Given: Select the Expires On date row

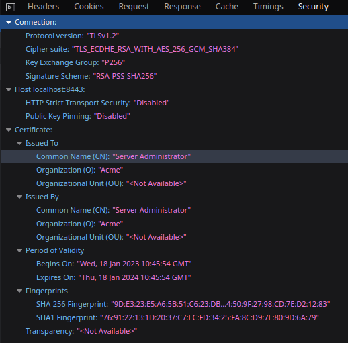Looking at the screenshot, I should pos(175,277).
